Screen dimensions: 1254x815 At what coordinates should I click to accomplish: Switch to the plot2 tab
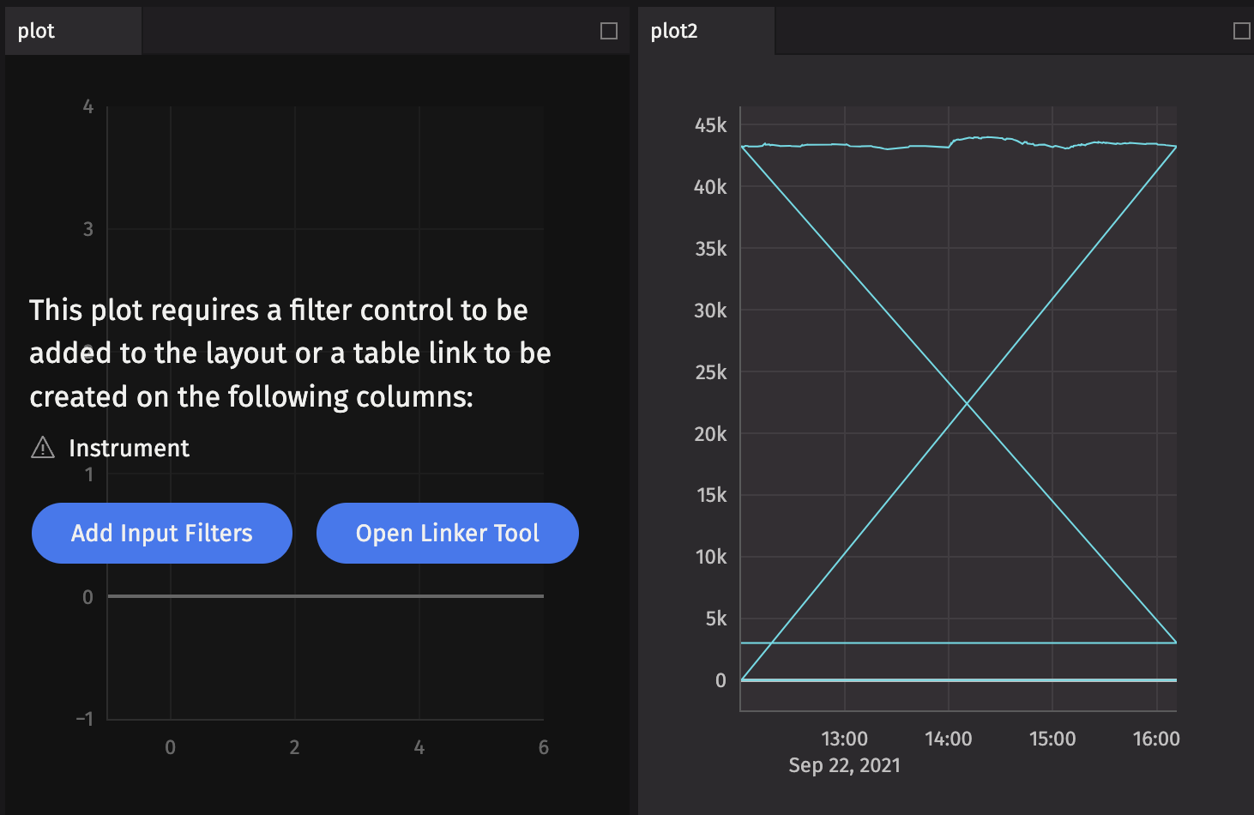pyautogui.click(x=673, y=30)
